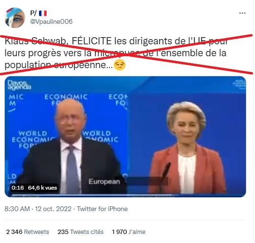Image resolution: width=255 pixels, height=243 pixels.
Task: Click the French flag emoji beside the name
Action: (x=43, y=13)
